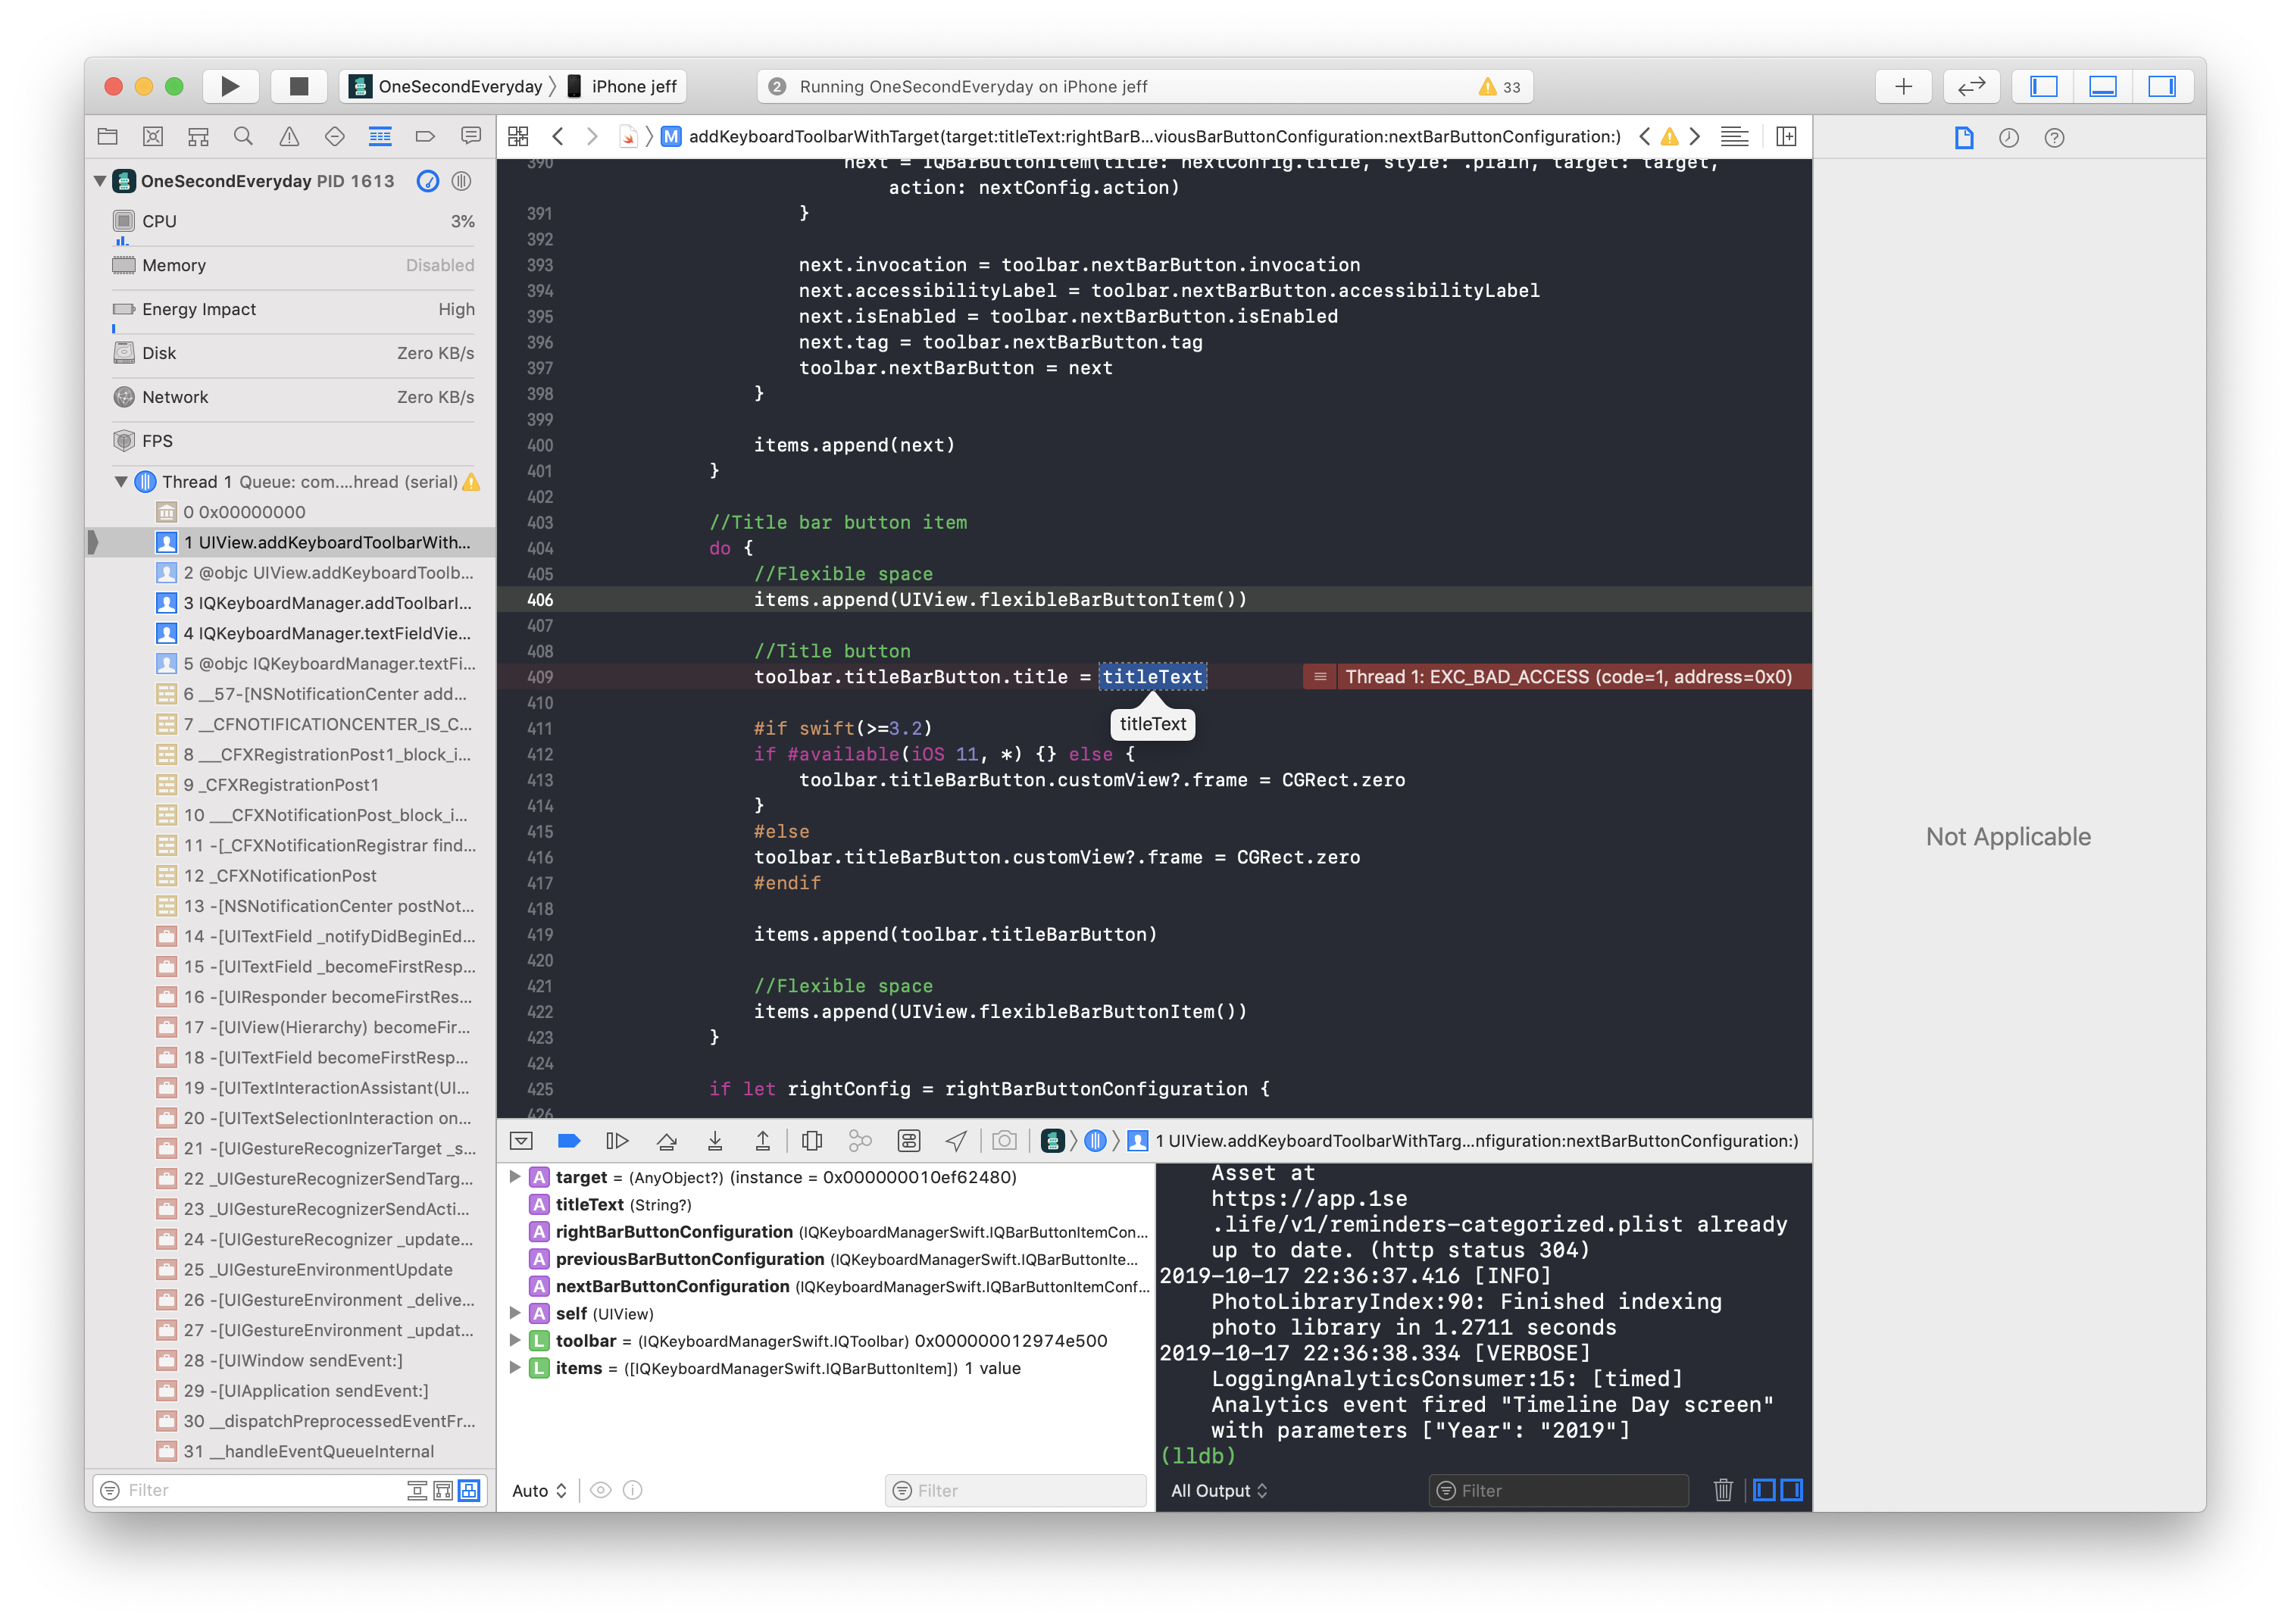Viewport: 2291px width, 1624px height.
Task: Open the Report navigator speech bubble
Action: pos(470,136)
